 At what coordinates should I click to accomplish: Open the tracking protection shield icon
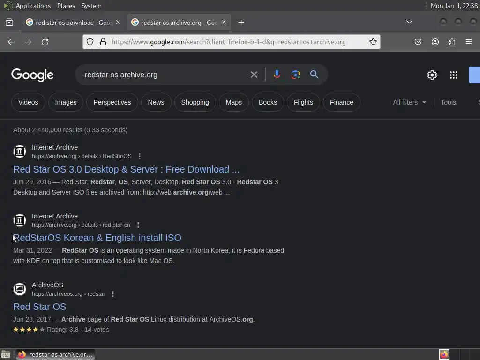pyautogui.click(x=90, y=42)
